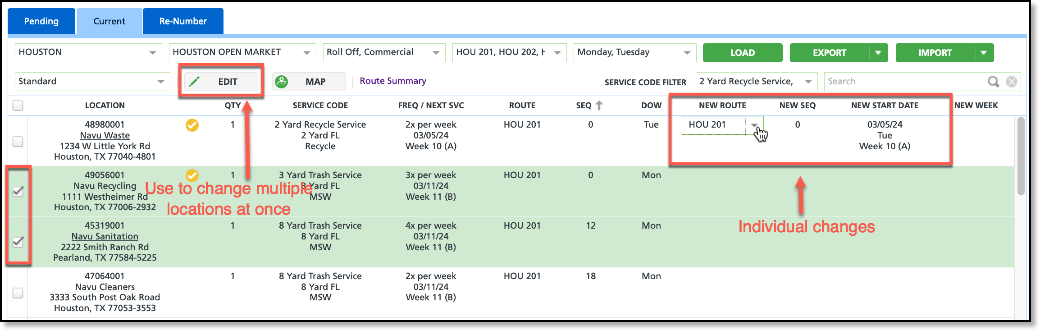This screenshot has width=1040, height=331.
Task: Switch to the Pending tab
Action: point(41,21)
